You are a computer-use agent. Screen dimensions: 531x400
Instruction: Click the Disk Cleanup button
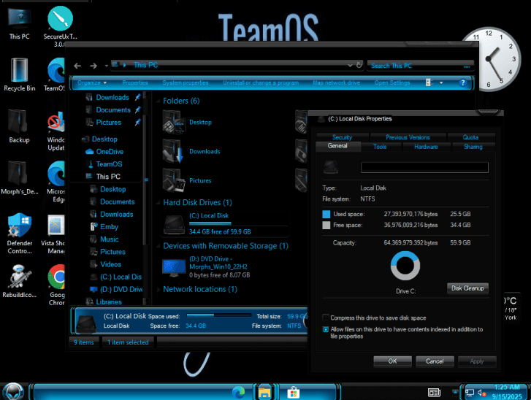pos(467,288)
